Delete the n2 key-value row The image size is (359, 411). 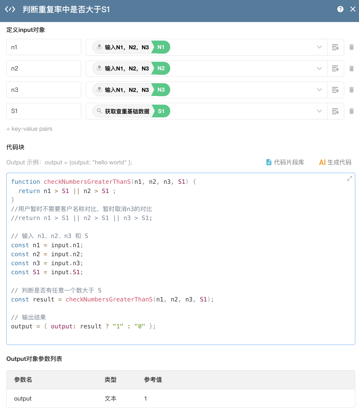click(x=351, y=68)
